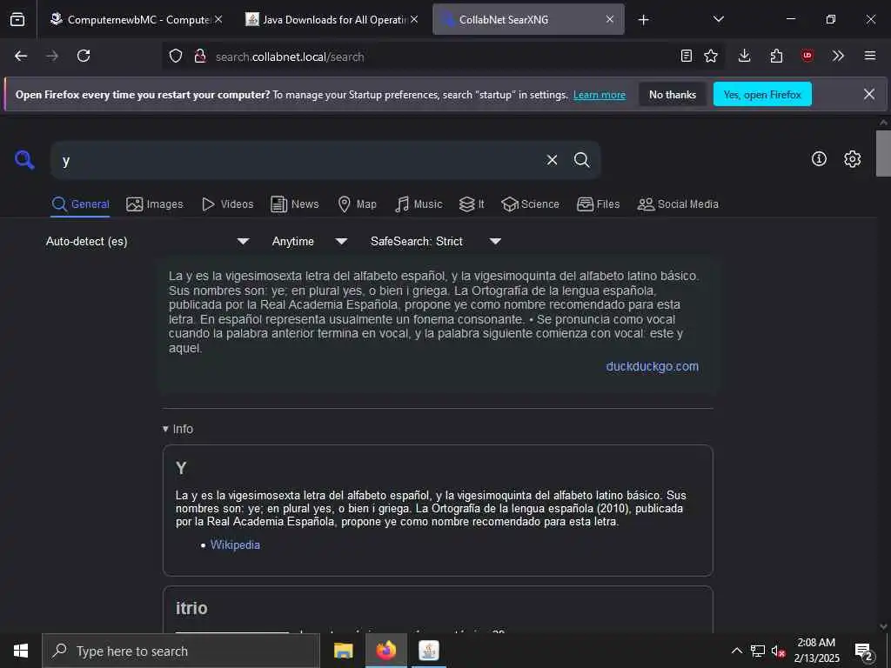Click the forward navigation arrow

click(x=52, y=56)
